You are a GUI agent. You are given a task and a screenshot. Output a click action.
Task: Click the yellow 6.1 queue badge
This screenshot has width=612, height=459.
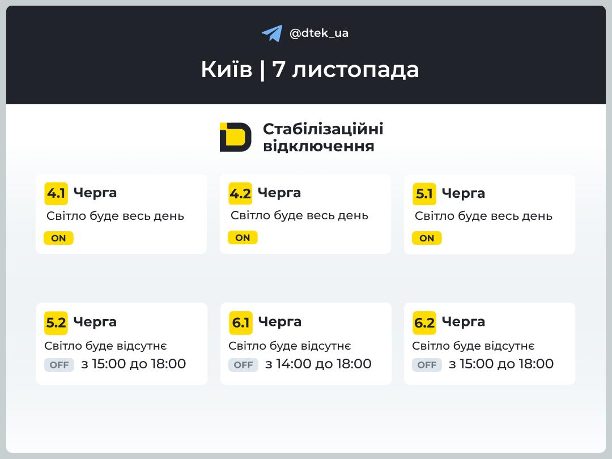pyautogui.click(x=241, y=322)
